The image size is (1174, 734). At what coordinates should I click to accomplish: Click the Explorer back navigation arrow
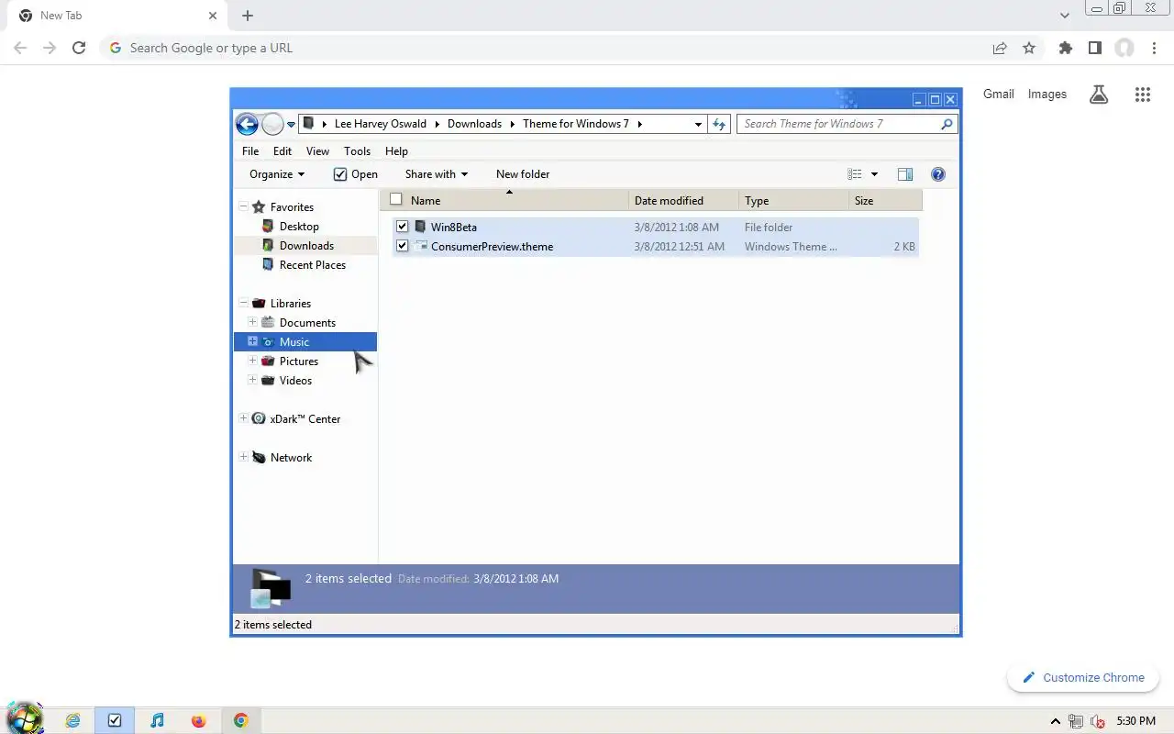click(x=247, y=124)
